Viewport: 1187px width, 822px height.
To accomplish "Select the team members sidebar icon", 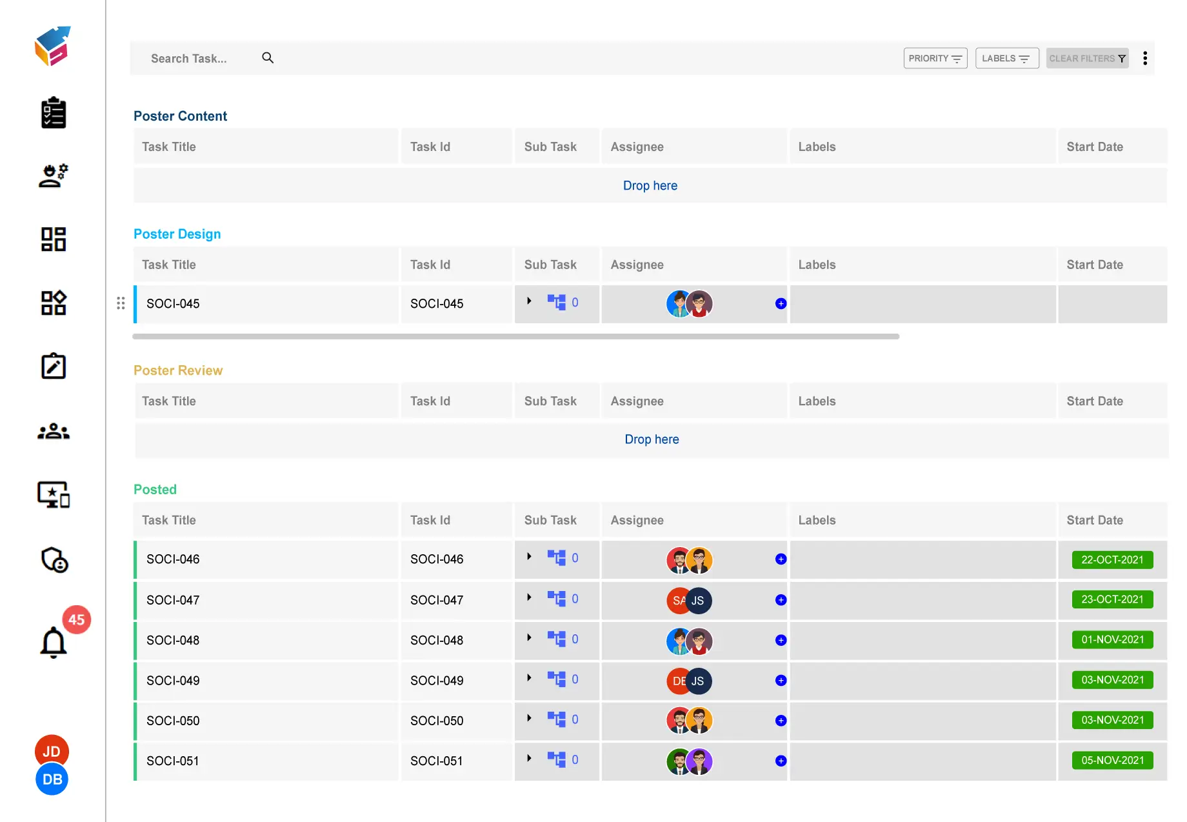I will (x=53, y=431).
